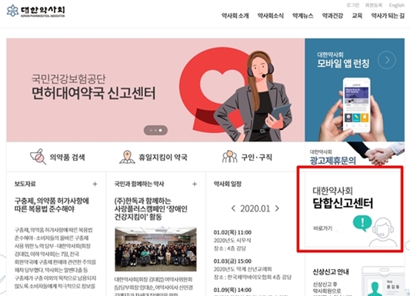Click the 로그인 link
This screenshot has height=296, width=410.
coord(353,5)
